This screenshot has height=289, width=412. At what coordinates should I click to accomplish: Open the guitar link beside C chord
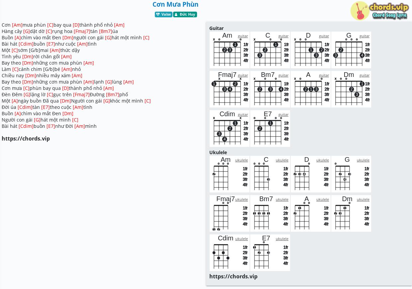coord(283,36)
